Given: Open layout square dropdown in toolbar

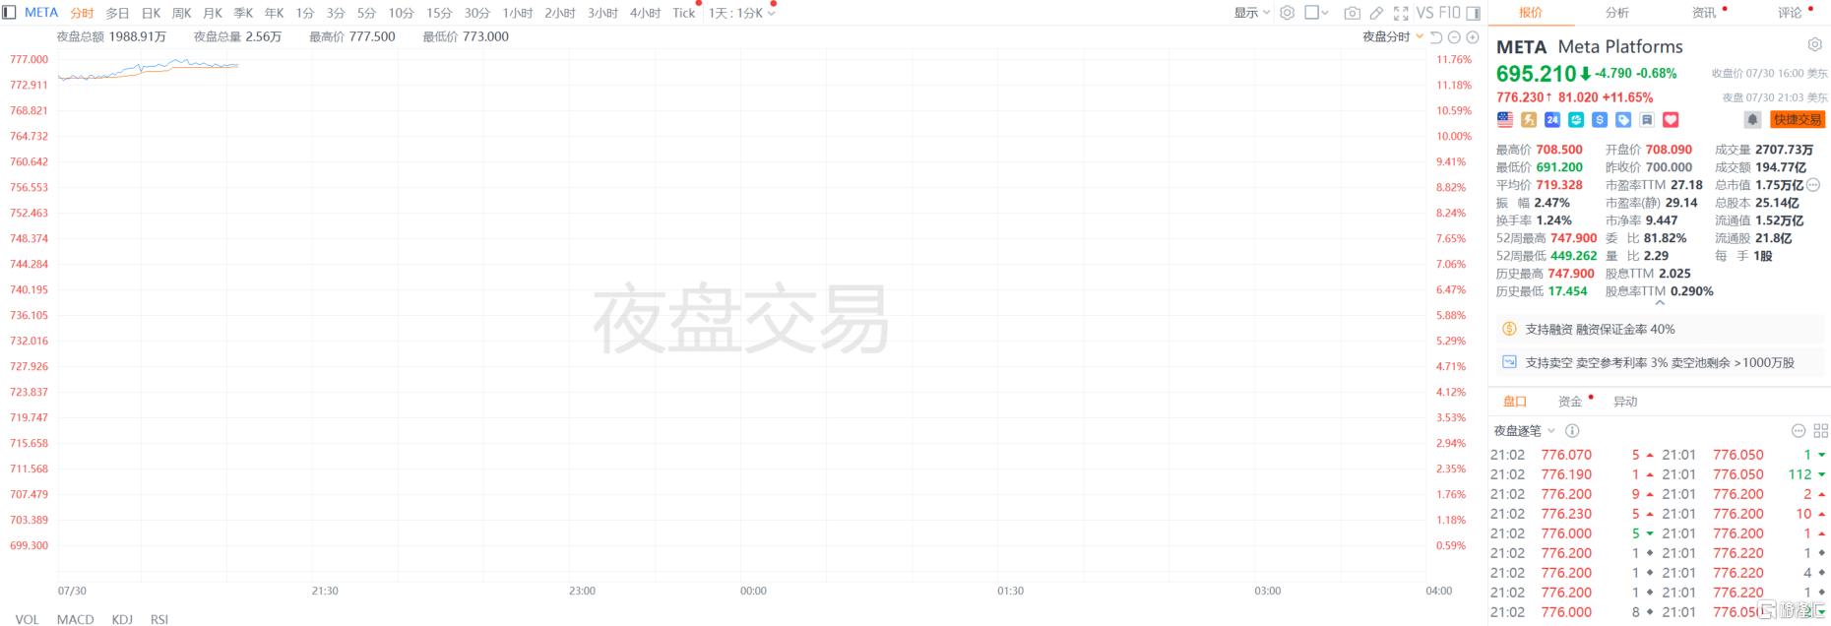Looking at the screenshot, I should pyautogui.click(x=1317, y=13).
